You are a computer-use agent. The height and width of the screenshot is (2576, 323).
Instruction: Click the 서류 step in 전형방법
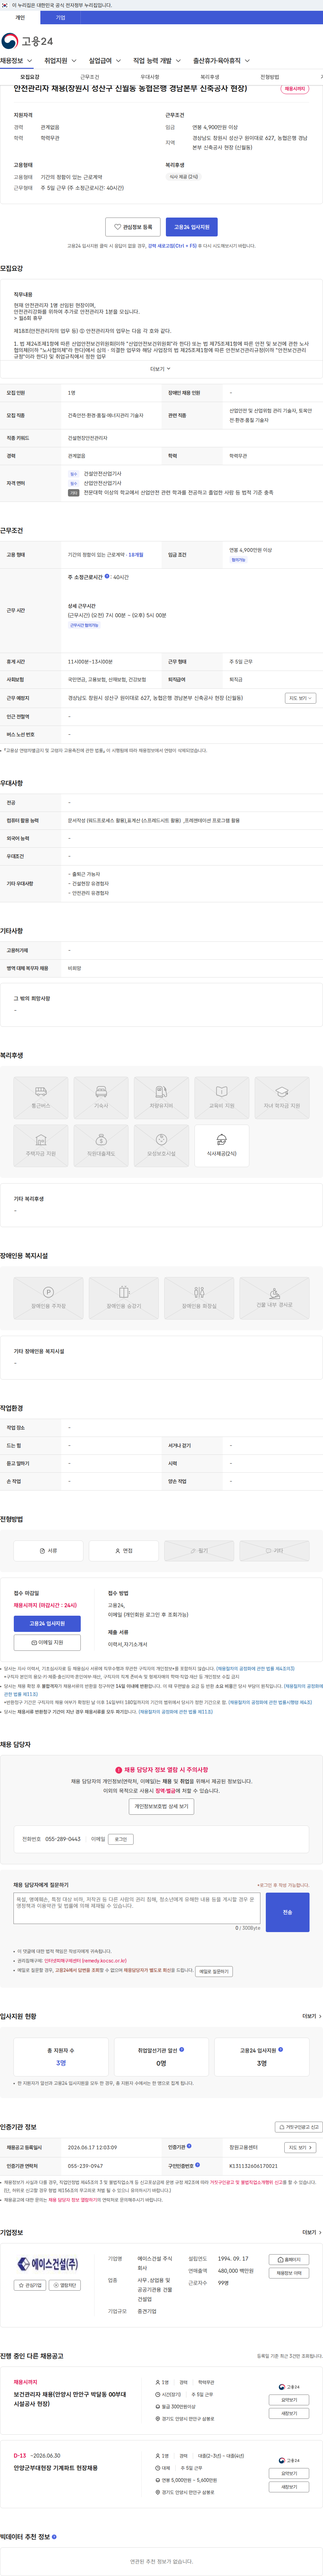tap(48, 1551)
